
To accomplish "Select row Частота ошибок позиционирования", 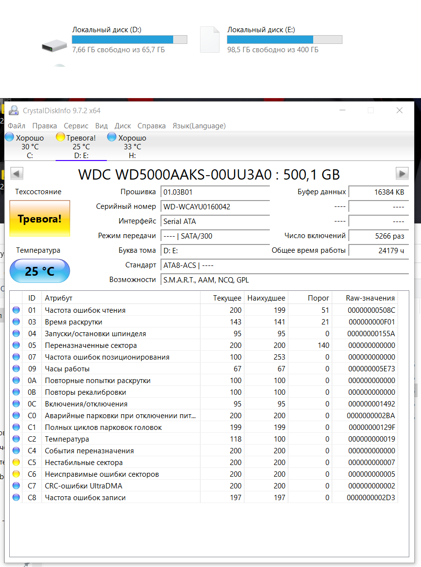I will [204, 357].
